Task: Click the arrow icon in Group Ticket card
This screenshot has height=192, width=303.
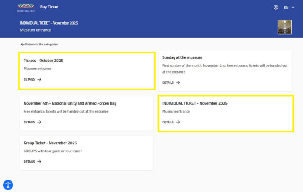Action: click(39, 162)
